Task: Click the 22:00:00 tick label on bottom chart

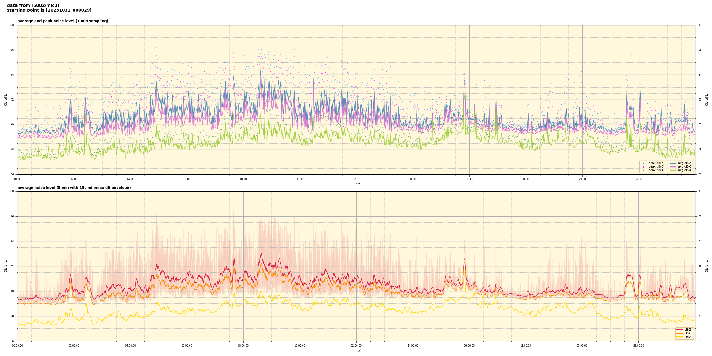Action: (638, 346)
